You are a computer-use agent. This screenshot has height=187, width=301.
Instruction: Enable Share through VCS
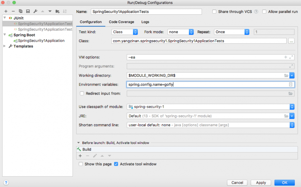(x=214, y=11)
